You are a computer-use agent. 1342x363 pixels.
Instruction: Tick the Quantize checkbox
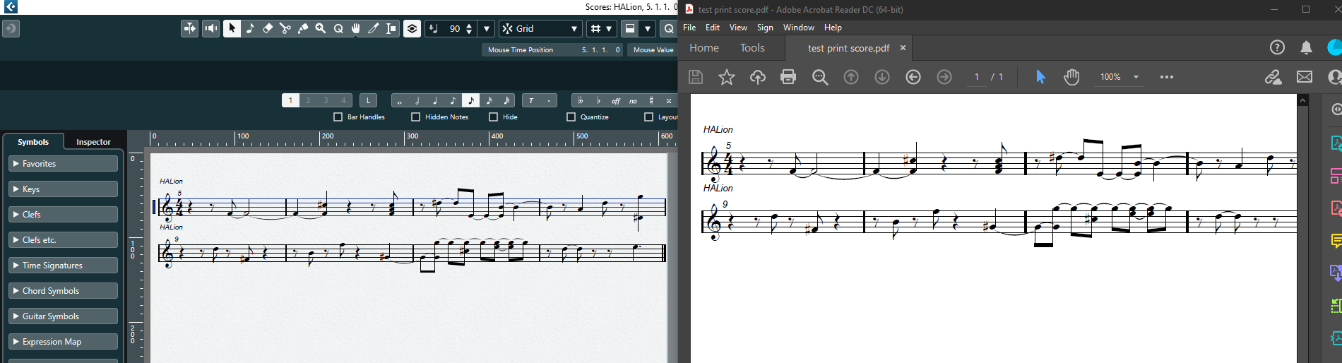pyautogui.click(x=571, y=117)
